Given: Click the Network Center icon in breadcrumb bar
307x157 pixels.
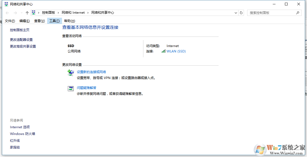Looking at the screenshot, I should (33, 12).
